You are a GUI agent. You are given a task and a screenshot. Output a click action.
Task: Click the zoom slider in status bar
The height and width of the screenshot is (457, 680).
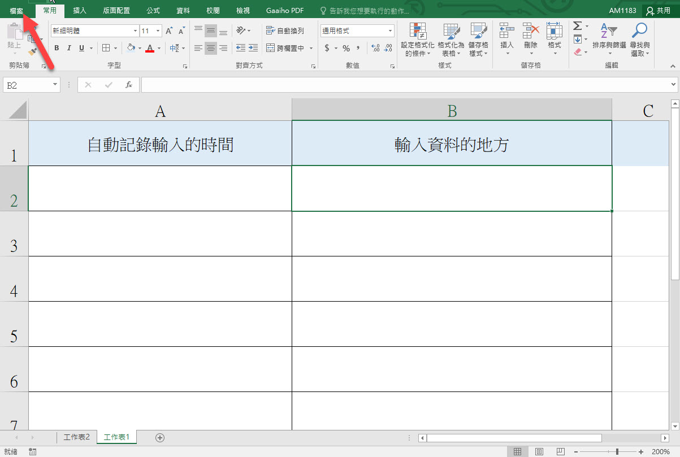(617, 451)
